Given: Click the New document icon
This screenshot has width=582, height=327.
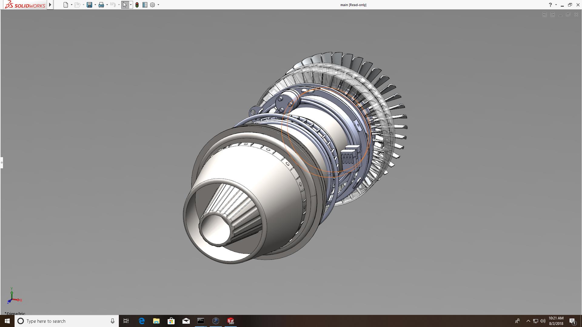Looking at the screenshot, I should [65, 5].
